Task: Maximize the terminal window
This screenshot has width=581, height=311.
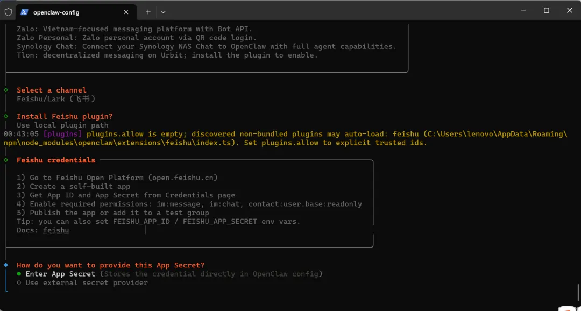Action: click(x=546, y=11)
